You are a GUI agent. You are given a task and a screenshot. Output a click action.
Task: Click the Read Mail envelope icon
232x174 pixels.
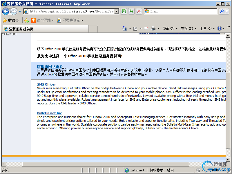coord(146,28)
